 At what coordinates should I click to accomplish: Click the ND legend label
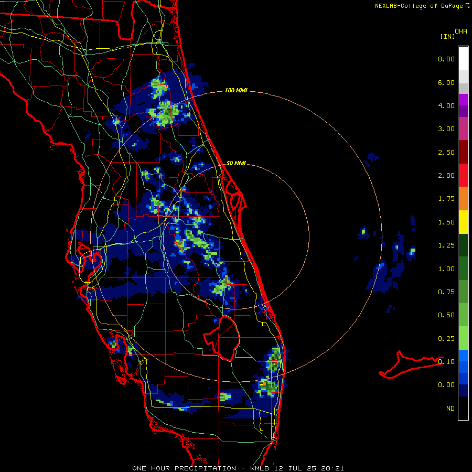[450, 409]
